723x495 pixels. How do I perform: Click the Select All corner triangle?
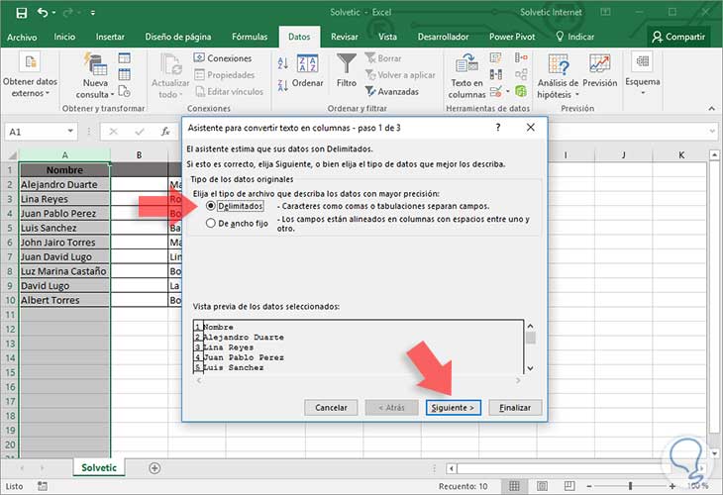11,155
